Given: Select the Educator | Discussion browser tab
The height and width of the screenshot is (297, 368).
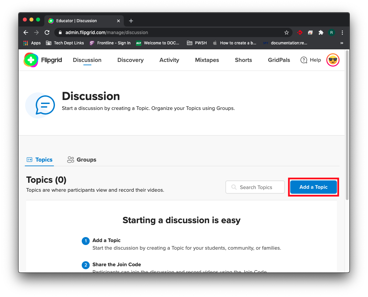Looking at the screenshot, I should 84,21.
